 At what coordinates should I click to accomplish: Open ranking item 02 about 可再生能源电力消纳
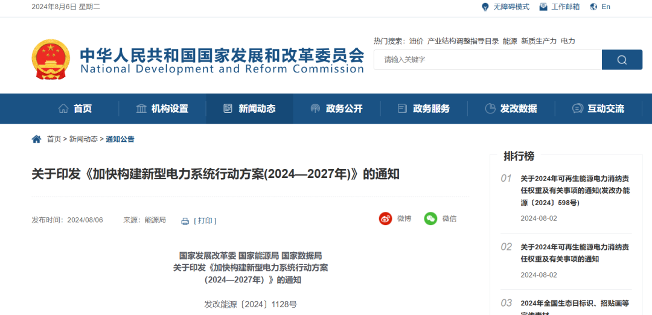[x=575, y=253]
